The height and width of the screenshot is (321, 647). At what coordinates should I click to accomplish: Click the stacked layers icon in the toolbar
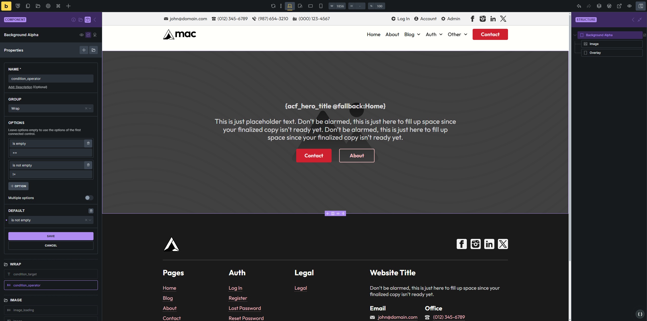click(x=599, y=6)
